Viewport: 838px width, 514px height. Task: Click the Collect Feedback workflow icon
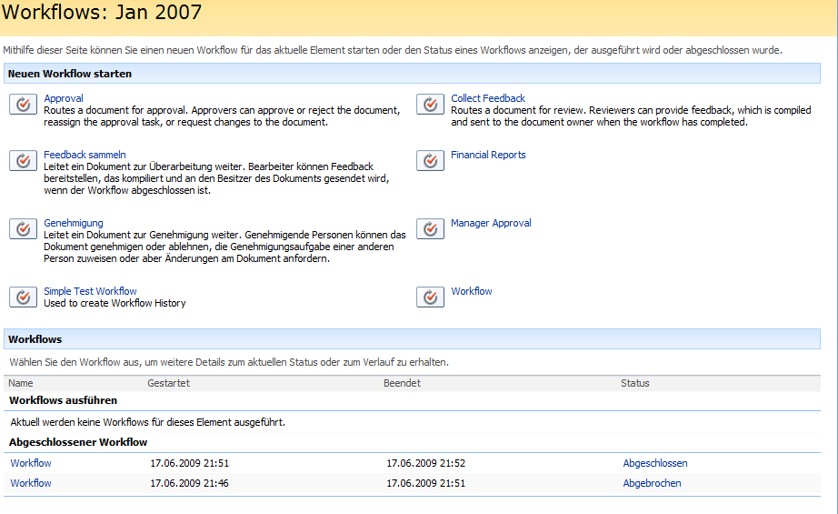(430, 105)
